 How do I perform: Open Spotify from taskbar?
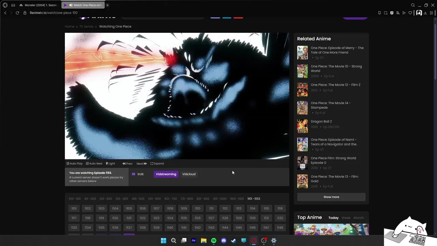pyautogui.click(x=214, y=241)
